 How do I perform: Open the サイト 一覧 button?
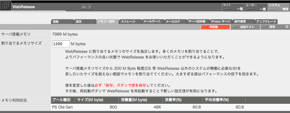point(233,7)
